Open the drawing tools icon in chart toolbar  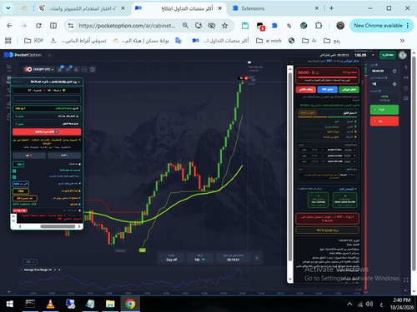76,69
